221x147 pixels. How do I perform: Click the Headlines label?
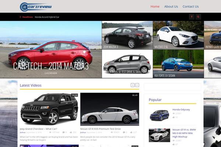pos(28,17)
